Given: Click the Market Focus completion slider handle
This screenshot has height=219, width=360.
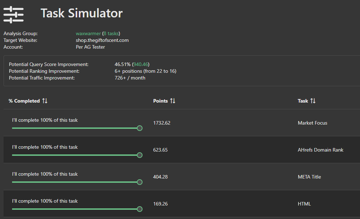Looking at the screenshot, I should point(139,128).
